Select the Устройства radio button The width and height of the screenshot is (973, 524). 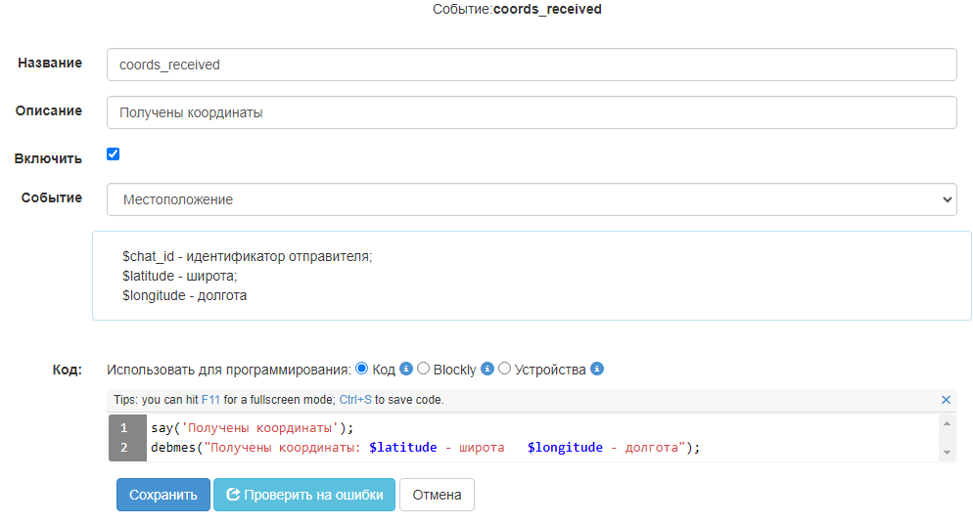point(505,369)
